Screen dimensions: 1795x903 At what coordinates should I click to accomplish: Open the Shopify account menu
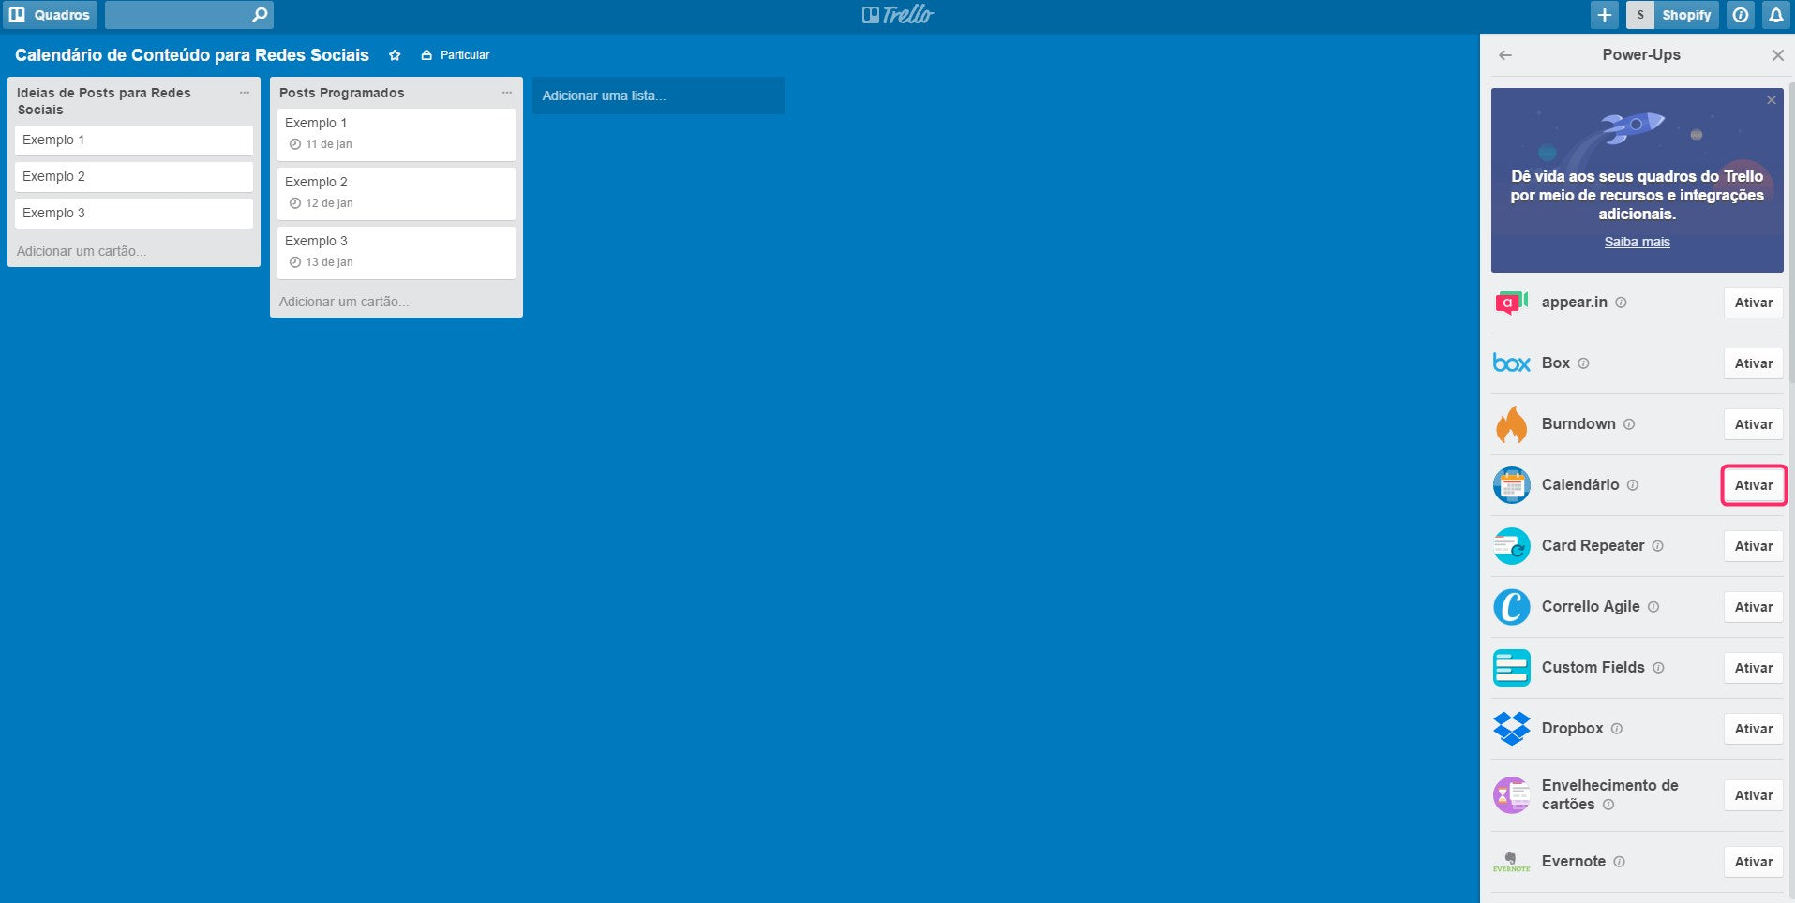[1672, 15]
